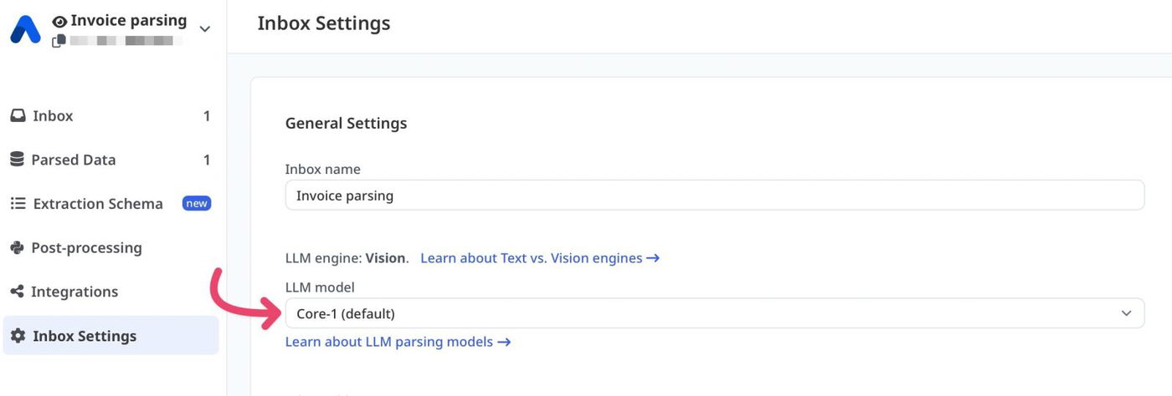Screen dimensions: 1172x396
Task: Click the blue Airparser logo icon
Action: tap(25, 29)
